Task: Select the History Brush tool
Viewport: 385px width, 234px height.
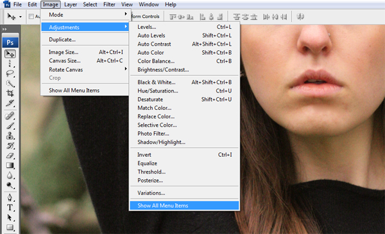Action: click(10, 146)
